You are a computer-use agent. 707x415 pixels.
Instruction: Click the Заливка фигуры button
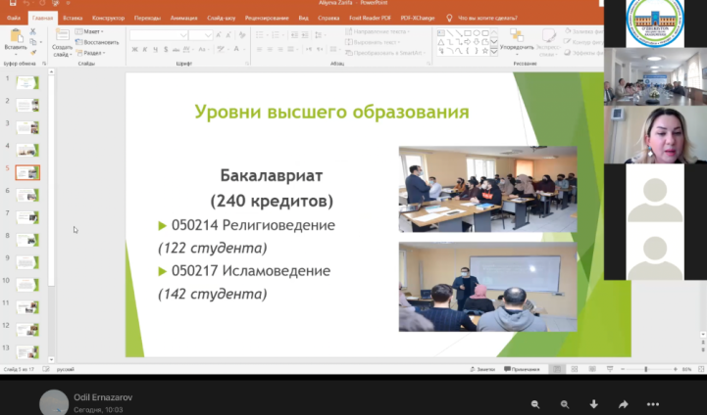[x=583, y=31]
